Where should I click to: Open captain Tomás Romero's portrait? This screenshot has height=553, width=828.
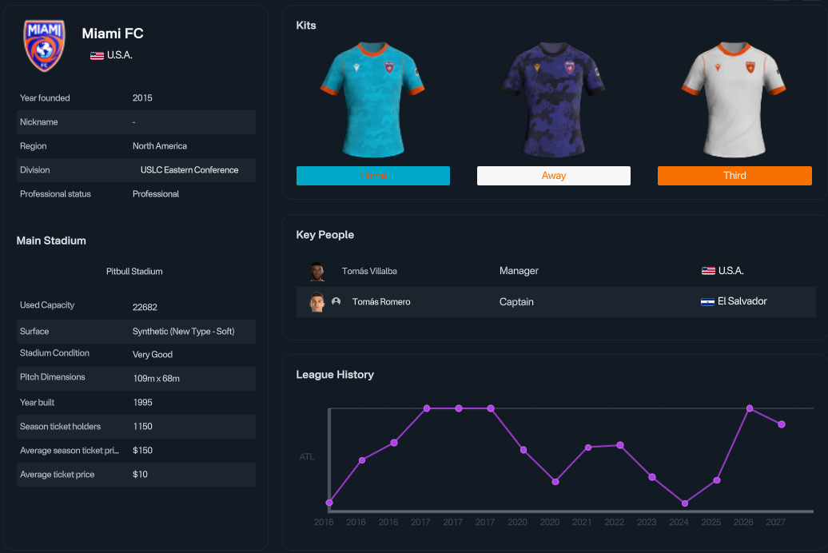click(x=316, y=301)
